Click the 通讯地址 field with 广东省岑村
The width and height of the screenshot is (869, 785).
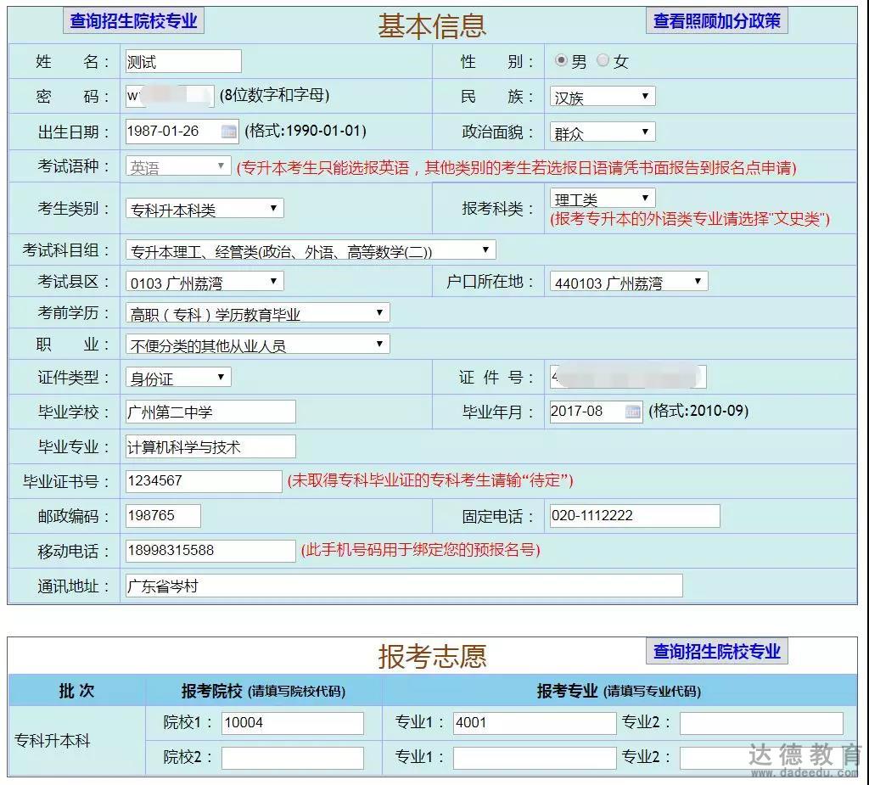pos(404,586)
